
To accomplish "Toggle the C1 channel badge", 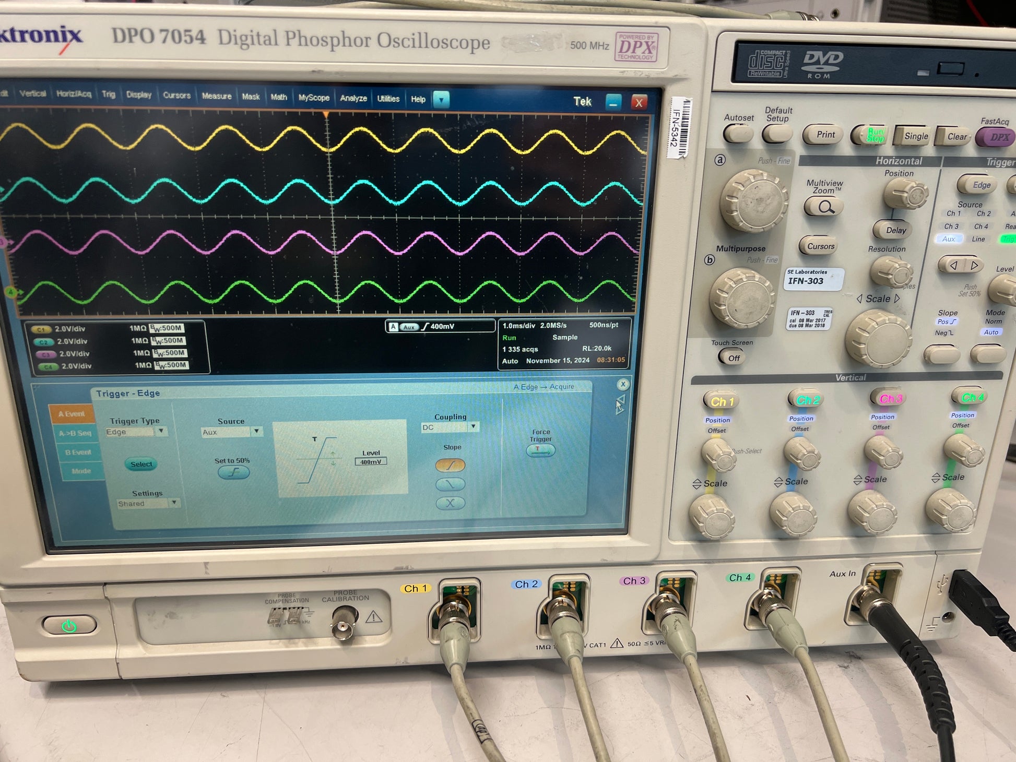I will point(41,329).
